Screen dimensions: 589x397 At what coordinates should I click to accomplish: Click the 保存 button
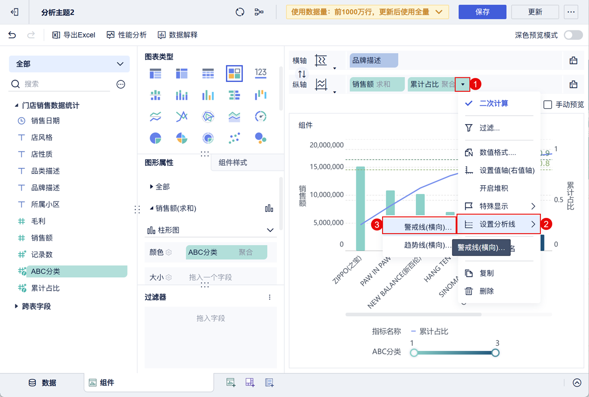(482, 11)
